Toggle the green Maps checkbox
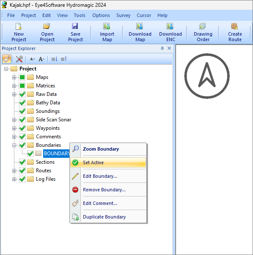Image resolution: width=253 pixels, height=255 pixels. point(22,77)
